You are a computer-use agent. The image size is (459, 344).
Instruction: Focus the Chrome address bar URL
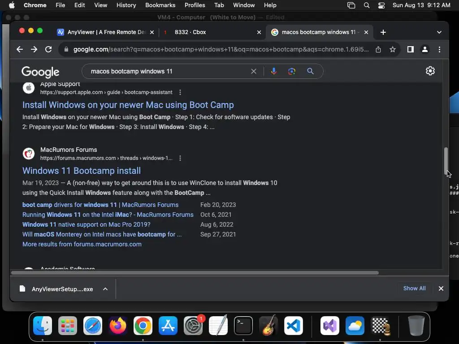[221, 49]
